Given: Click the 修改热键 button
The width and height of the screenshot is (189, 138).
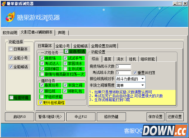Looking at the screenshot, I should 111,117.
